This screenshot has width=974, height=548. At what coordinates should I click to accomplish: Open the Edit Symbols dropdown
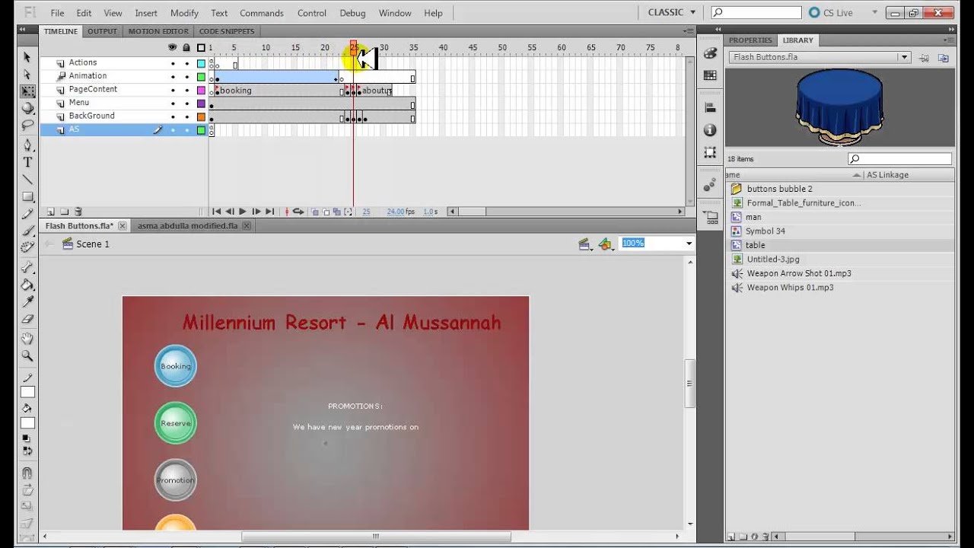pos(606,244)
